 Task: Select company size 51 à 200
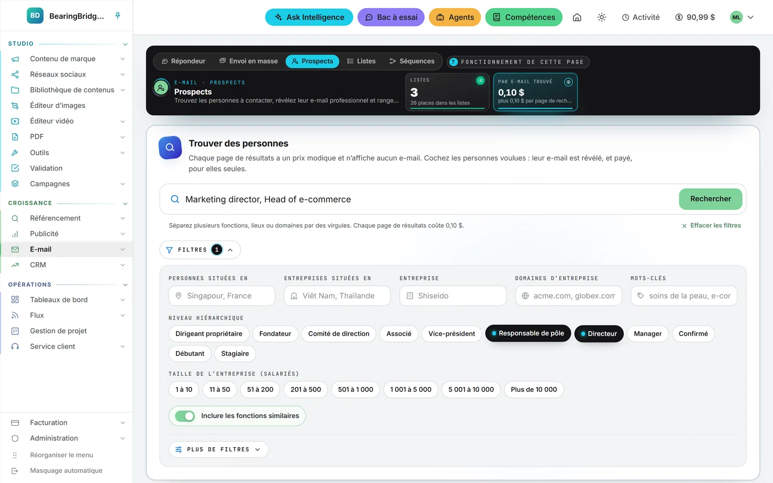260,389
